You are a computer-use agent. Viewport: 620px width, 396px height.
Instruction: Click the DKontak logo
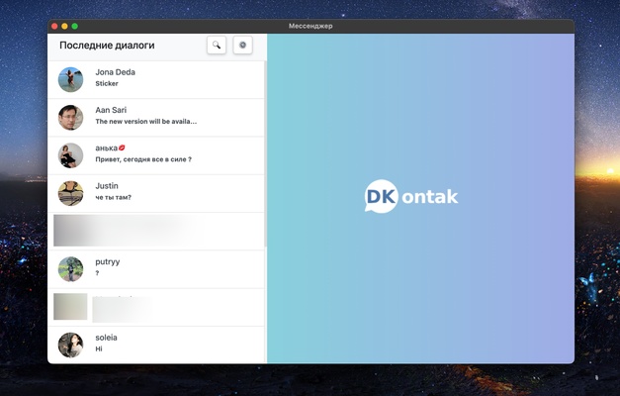(x=411, y=196)
